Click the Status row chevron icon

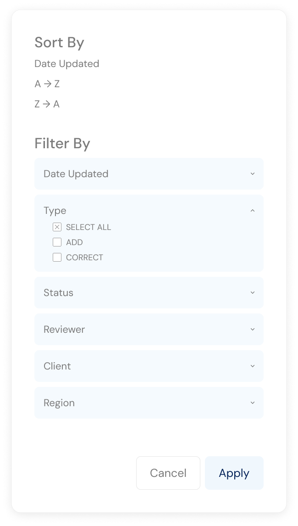coord(253,292)
